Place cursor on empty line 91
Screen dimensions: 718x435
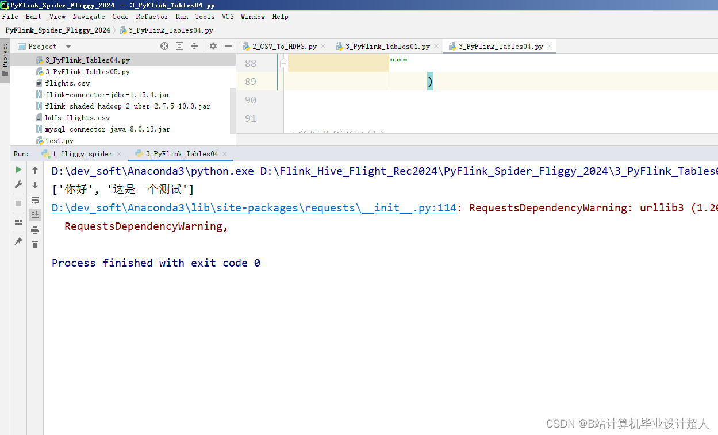tap(500, 118)
